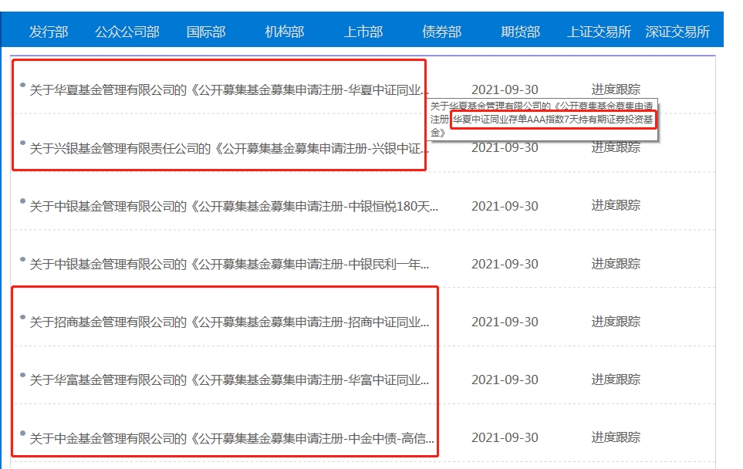This screenshot has height=469, width=743.
Task: Click the date 2021-09-30 in 华夏基金 row
Action: [505, 89]
